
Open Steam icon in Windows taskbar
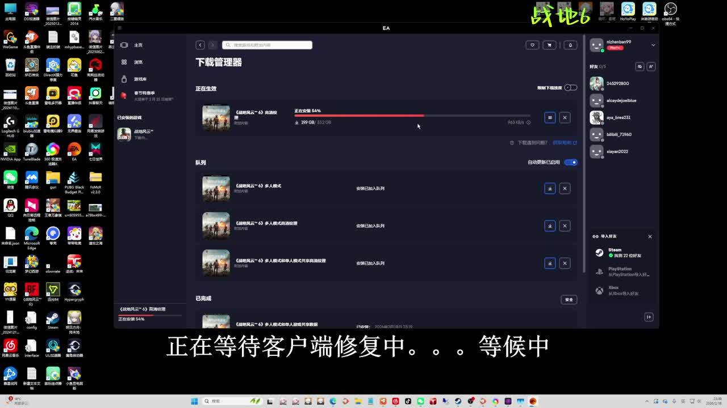(x=458, y=401)
